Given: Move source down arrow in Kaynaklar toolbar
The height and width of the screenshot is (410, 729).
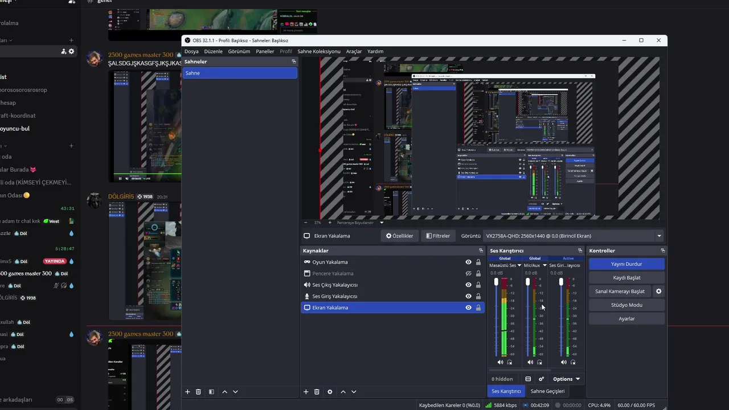Looking at the screenshot, I should tap(354, 392).
